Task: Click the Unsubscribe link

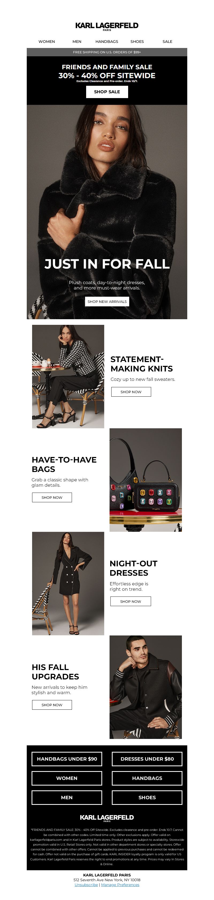Action: (86, 885)
